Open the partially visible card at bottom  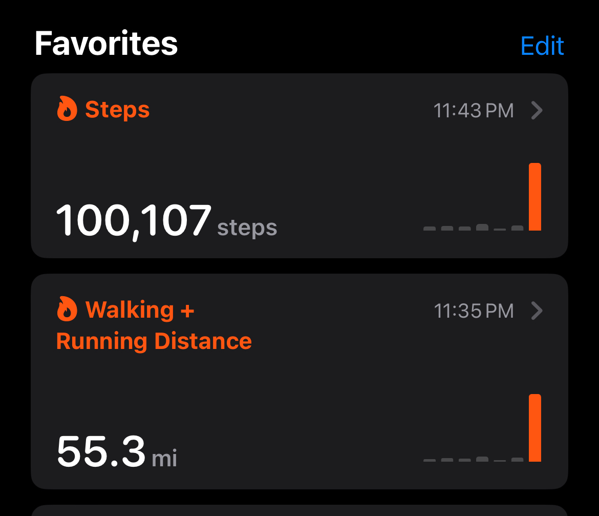pos(299,510)
